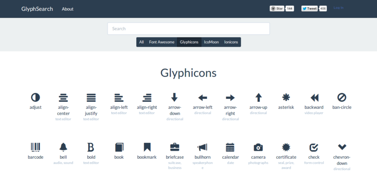Click the 'audio, sound' tag under bell
Viewport: 377px width, 188px height.
[63, 163]
